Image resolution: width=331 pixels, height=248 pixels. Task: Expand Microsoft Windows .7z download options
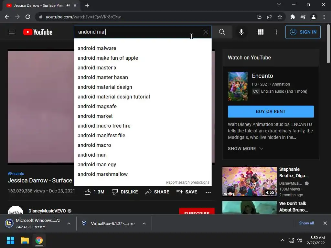pyautogui.click(x=69, y=223)
